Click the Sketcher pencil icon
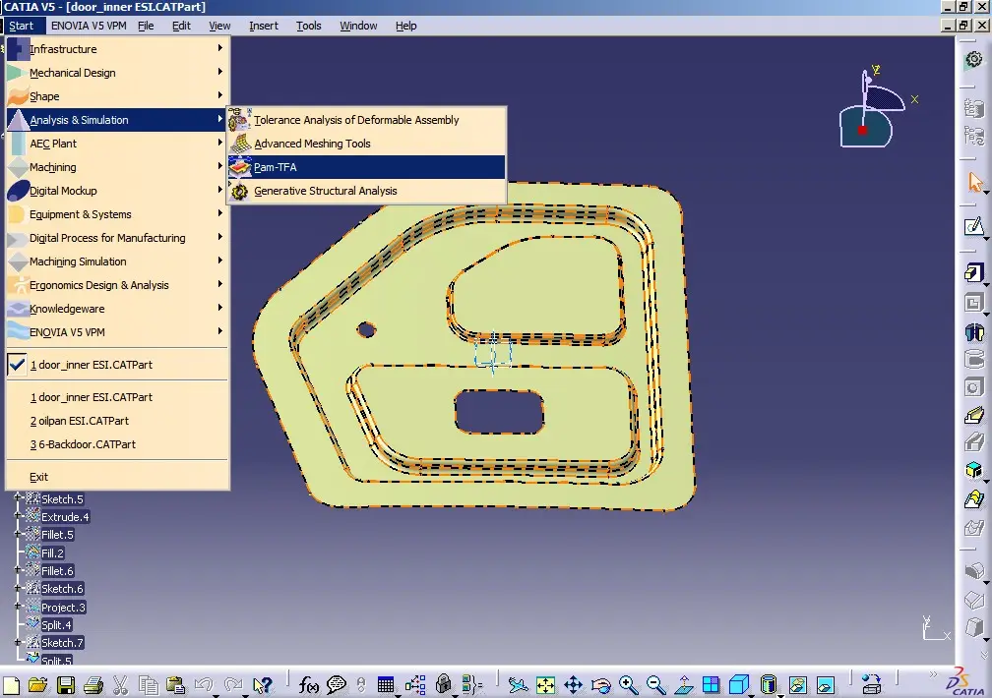992x698 pixels. [973, 226]
